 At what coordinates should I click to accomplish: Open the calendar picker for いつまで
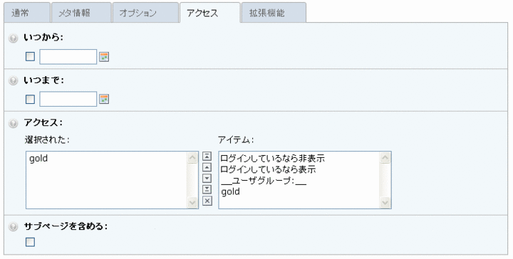click(x=104, y=99)
